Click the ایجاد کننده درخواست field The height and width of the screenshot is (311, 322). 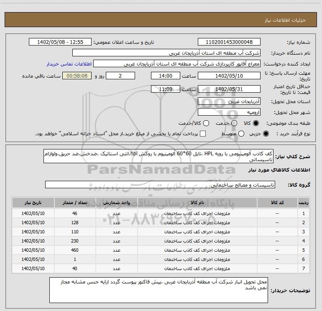click(177, 64)
